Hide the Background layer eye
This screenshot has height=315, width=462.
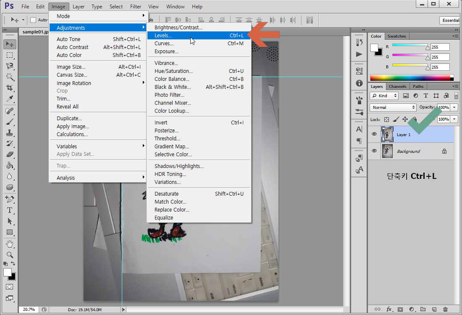click(x=374, y=151)
